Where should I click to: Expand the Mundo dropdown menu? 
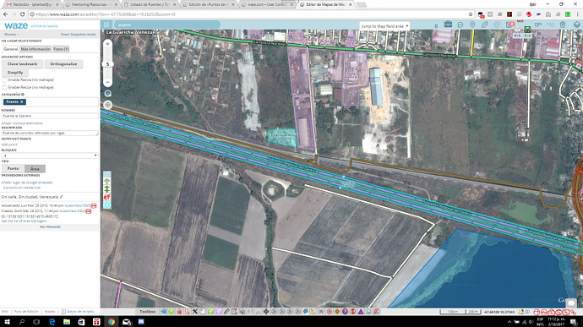click(x=12, y=35)
